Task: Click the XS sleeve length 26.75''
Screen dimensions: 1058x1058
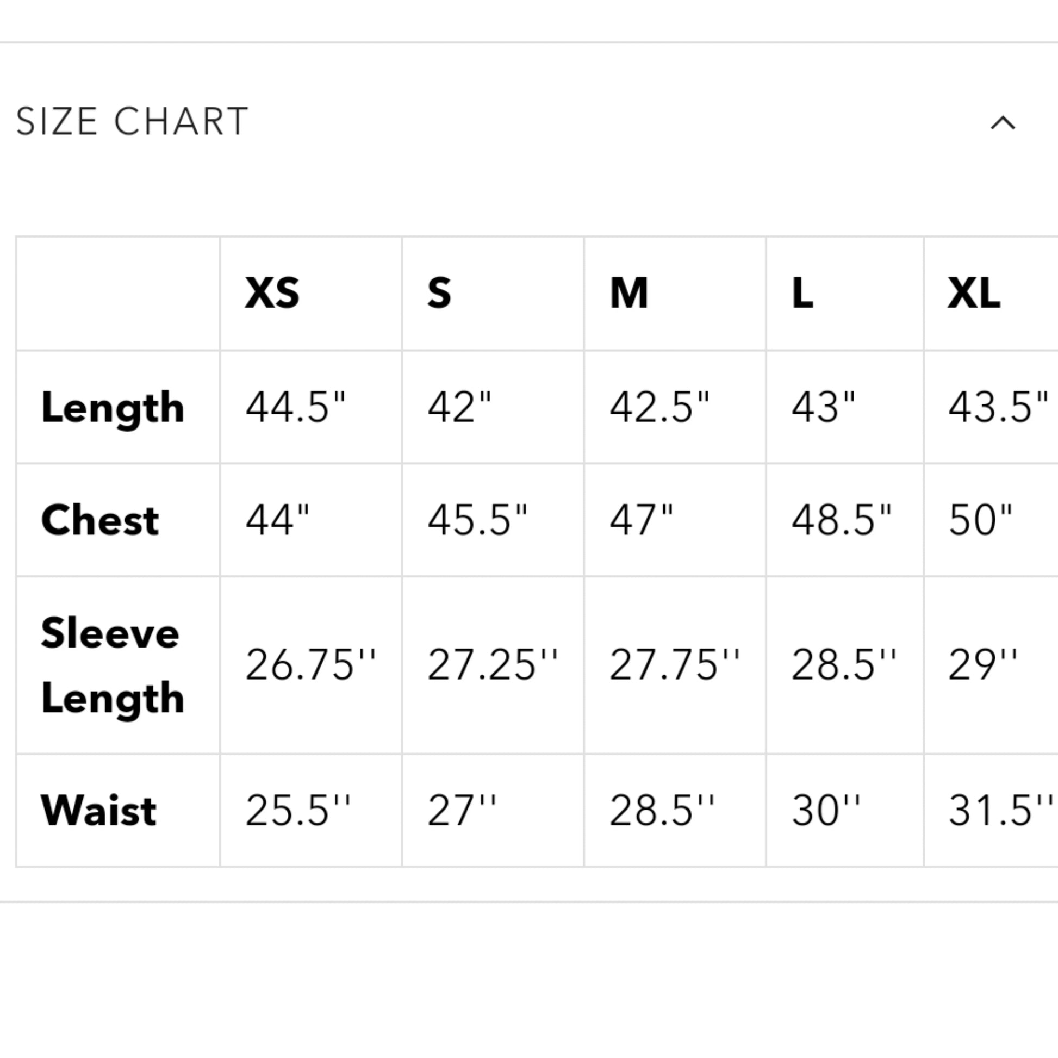Action: pos(310,665)
